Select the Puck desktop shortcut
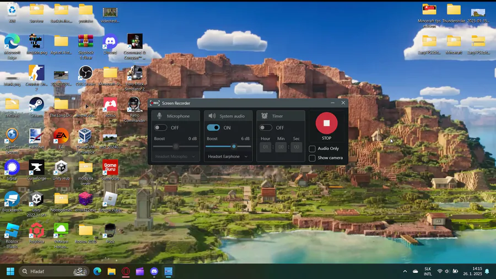This screenshot has width=496, height=279. pyautogui.click(x=110, y=233)
